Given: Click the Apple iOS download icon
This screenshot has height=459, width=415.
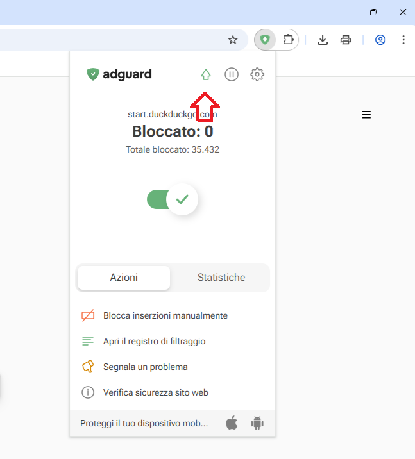Looking at the screenshot, I should (232, 423).
